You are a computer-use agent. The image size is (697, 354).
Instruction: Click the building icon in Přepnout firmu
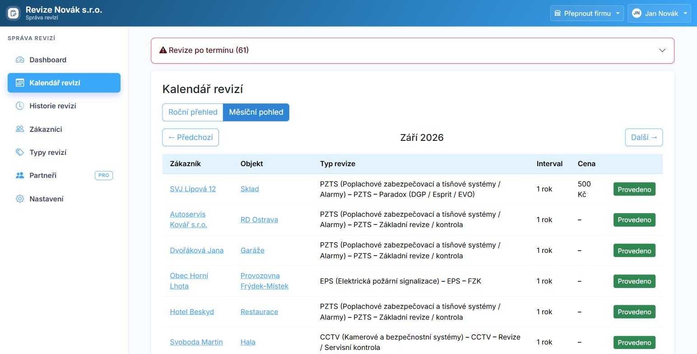(x=558, y=13)
